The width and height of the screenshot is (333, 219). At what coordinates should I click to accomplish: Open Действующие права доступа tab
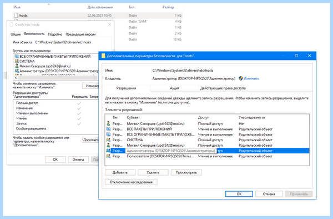pyautogui.click(x=223, y=88)
